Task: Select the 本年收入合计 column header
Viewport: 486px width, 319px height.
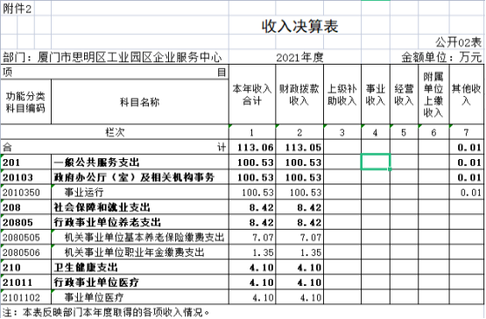Action: [x=252, y=94]
